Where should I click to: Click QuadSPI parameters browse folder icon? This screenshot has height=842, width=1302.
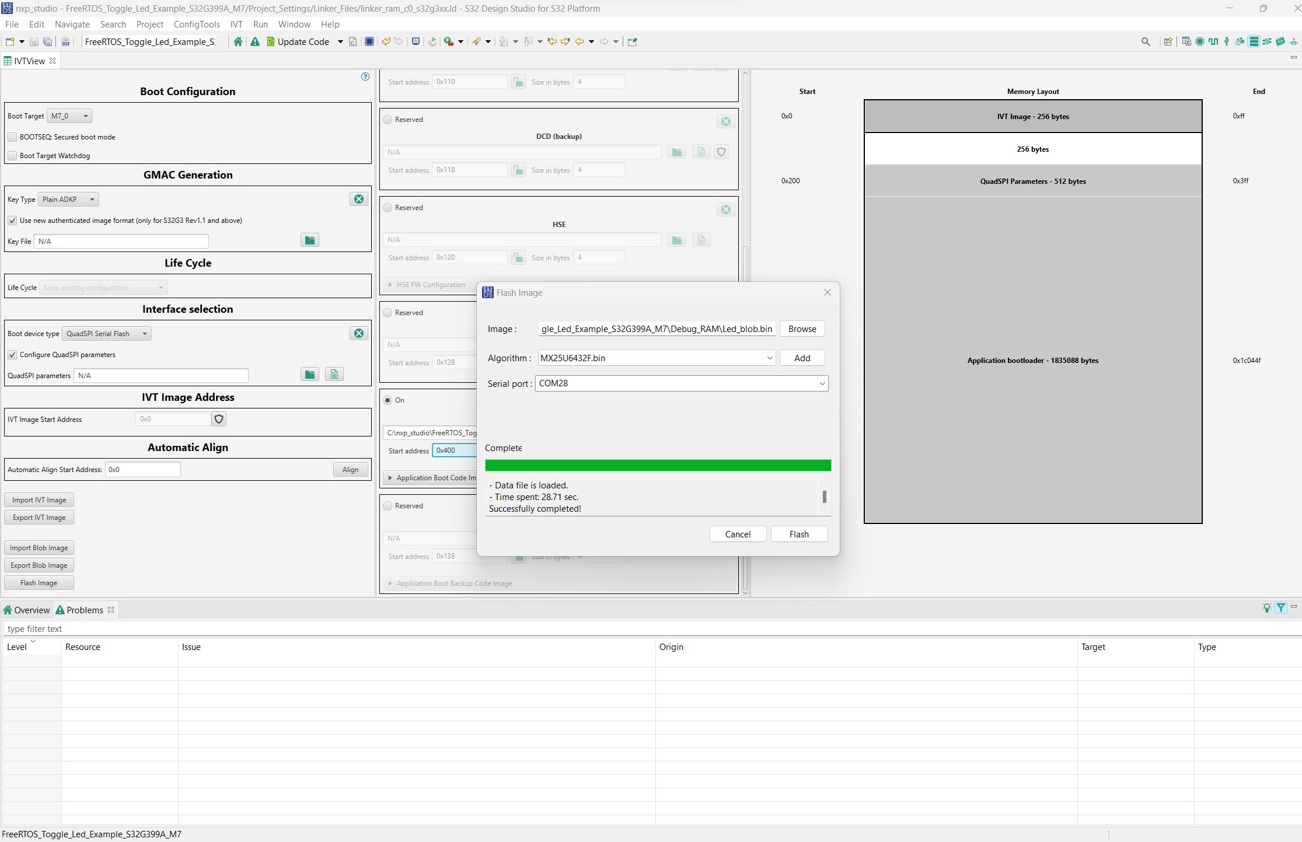[309, 375]
